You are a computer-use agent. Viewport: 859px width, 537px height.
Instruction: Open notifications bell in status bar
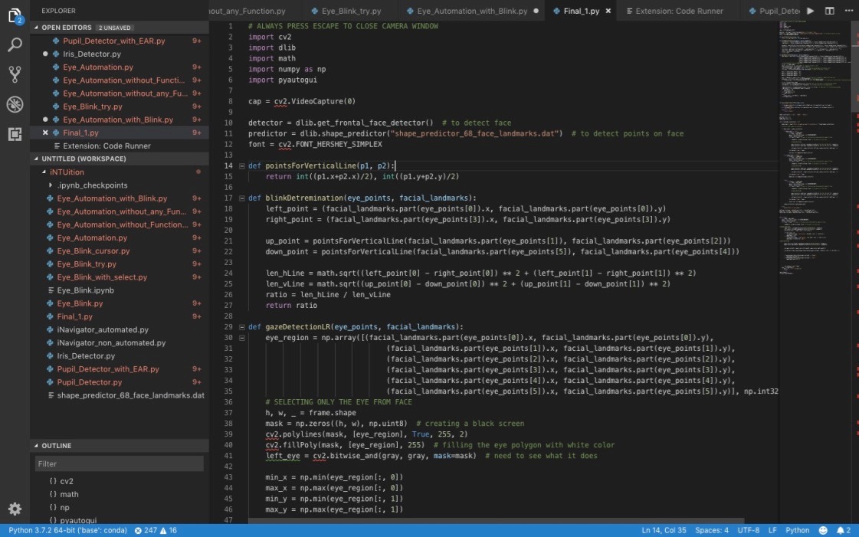[839, 530]
